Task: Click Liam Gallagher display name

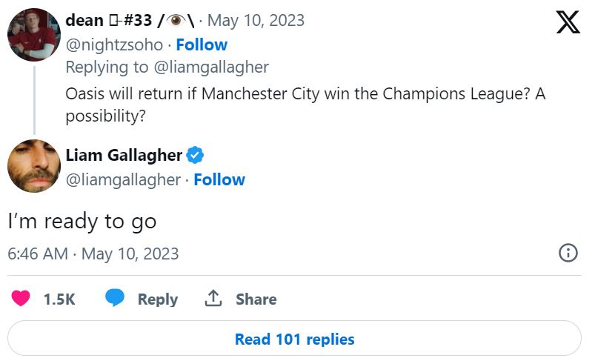Action: (124, 156)
